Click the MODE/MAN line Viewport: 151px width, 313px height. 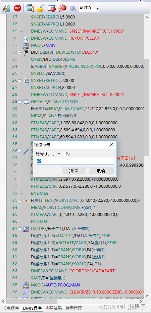(43, 45)
